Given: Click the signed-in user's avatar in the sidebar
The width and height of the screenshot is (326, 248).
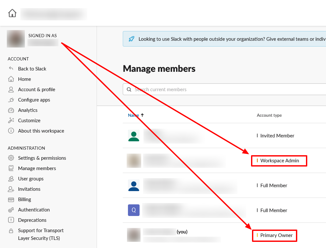Looking at the screenshot, I should 16,39.
